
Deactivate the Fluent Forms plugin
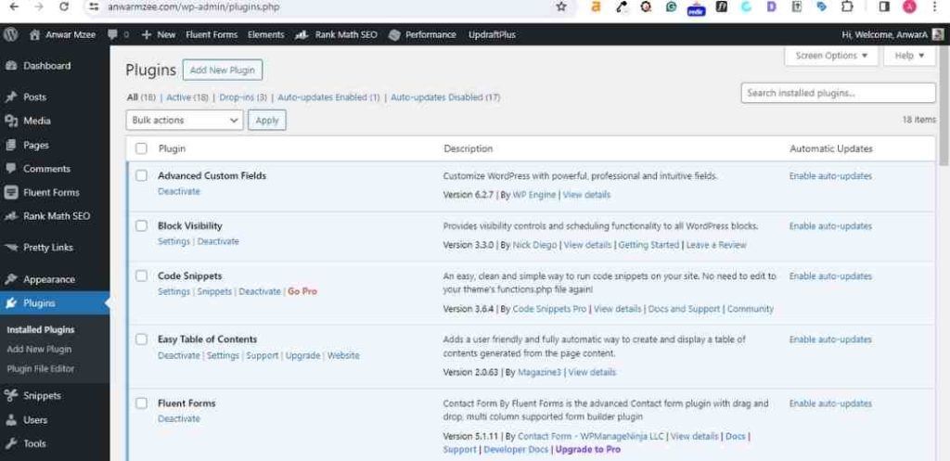[178, 418]
